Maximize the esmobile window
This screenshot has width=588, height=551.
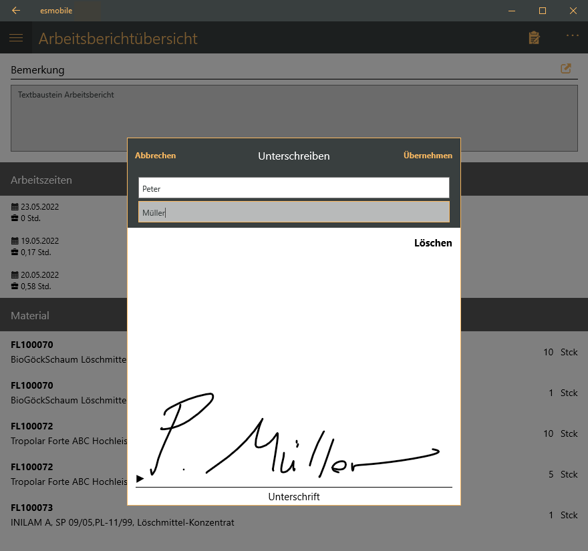point(543,11)
